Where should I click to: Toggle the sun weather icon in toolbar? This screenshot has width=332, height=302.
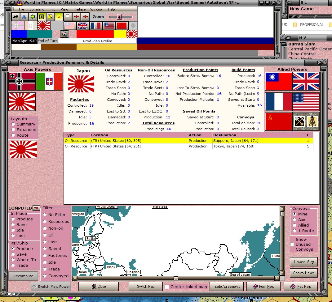coord(59,17)
